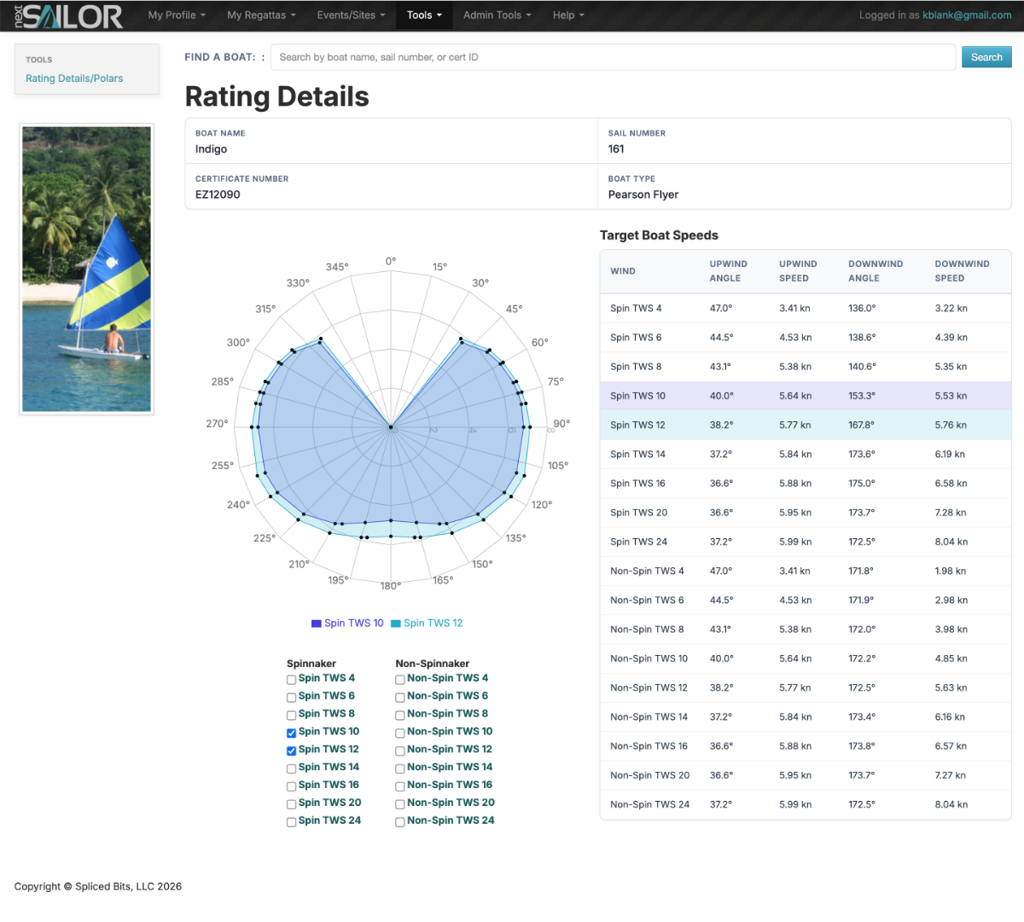Viewport: 1024px width, 922px height.
Task: Click the Spin TWS 10 legend swatch
Action: pyautogui.click(x=317, y=623)
